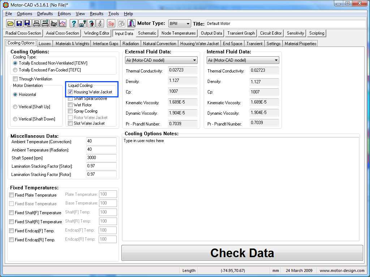Click the information 'i' toolbar icon
The width and height of the screenshot is (370, 277).
point(100,23)
